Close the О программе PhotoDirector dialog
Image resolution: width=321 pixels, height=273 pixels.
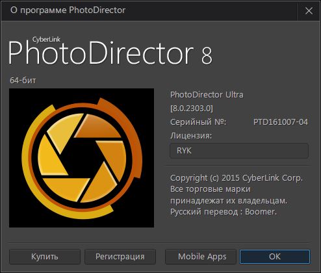tap(309, 10)
